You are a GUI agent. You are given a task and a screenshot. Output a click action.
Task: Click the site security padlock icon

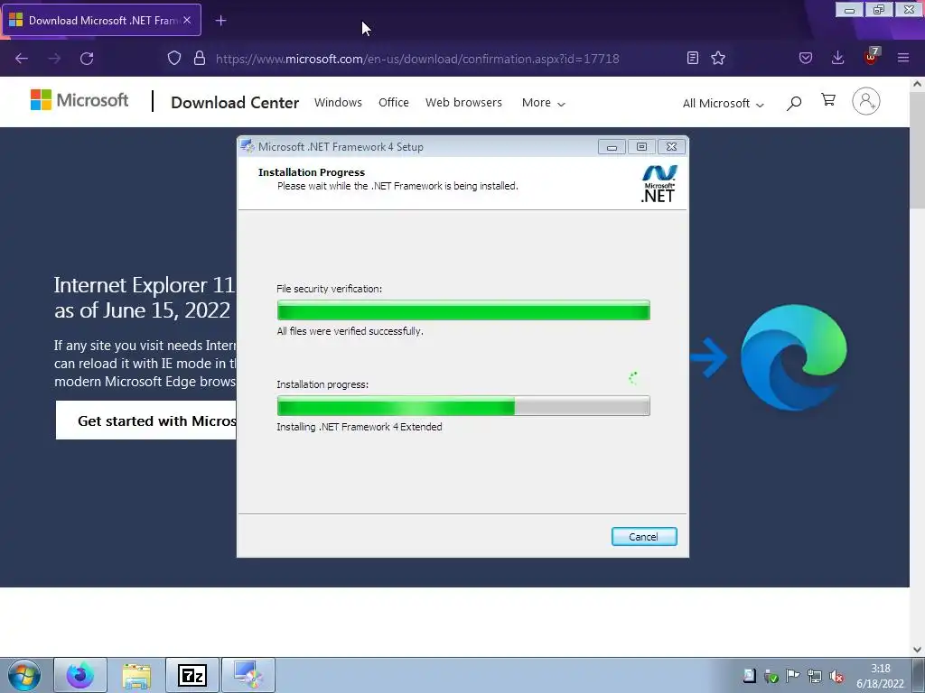pyautogui.click(x=200, y=58)
